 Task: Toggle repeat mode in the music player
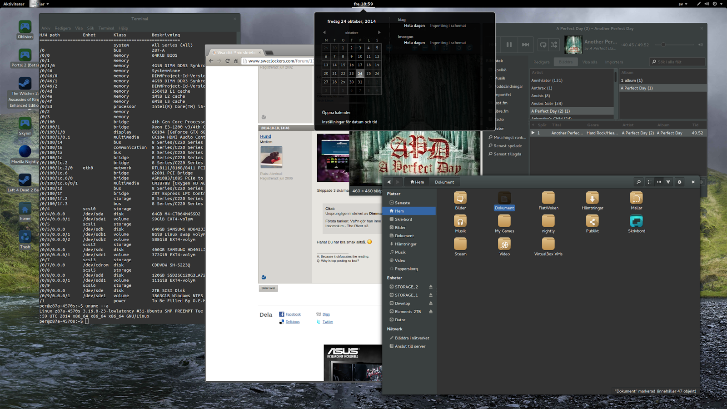point(543,45)
